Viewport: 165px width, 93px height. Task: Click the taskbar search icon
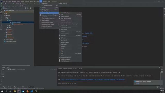pos(6,91)
